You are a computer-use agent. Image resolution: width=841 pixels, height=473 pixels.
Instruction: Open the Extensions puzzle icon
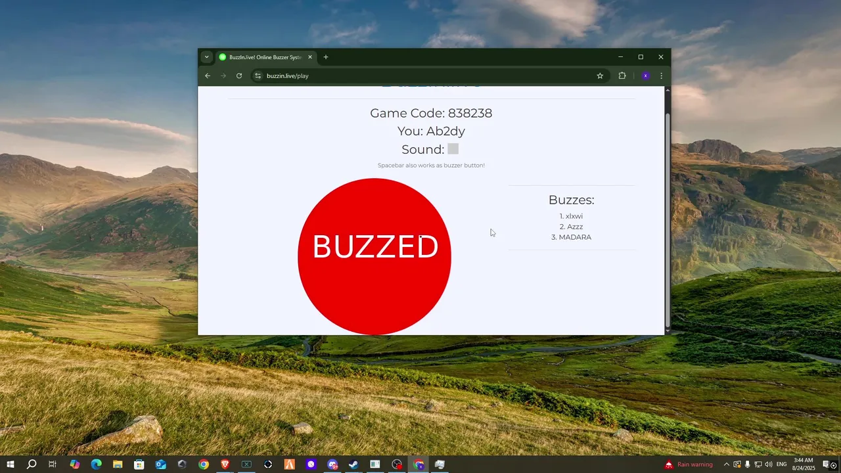point(622,76)
